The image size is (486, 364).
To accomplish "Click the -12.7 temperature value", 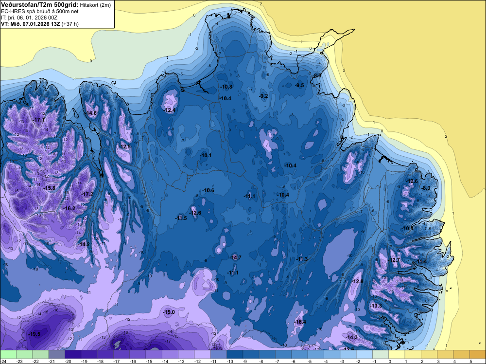I will click(x=394, y=260).
